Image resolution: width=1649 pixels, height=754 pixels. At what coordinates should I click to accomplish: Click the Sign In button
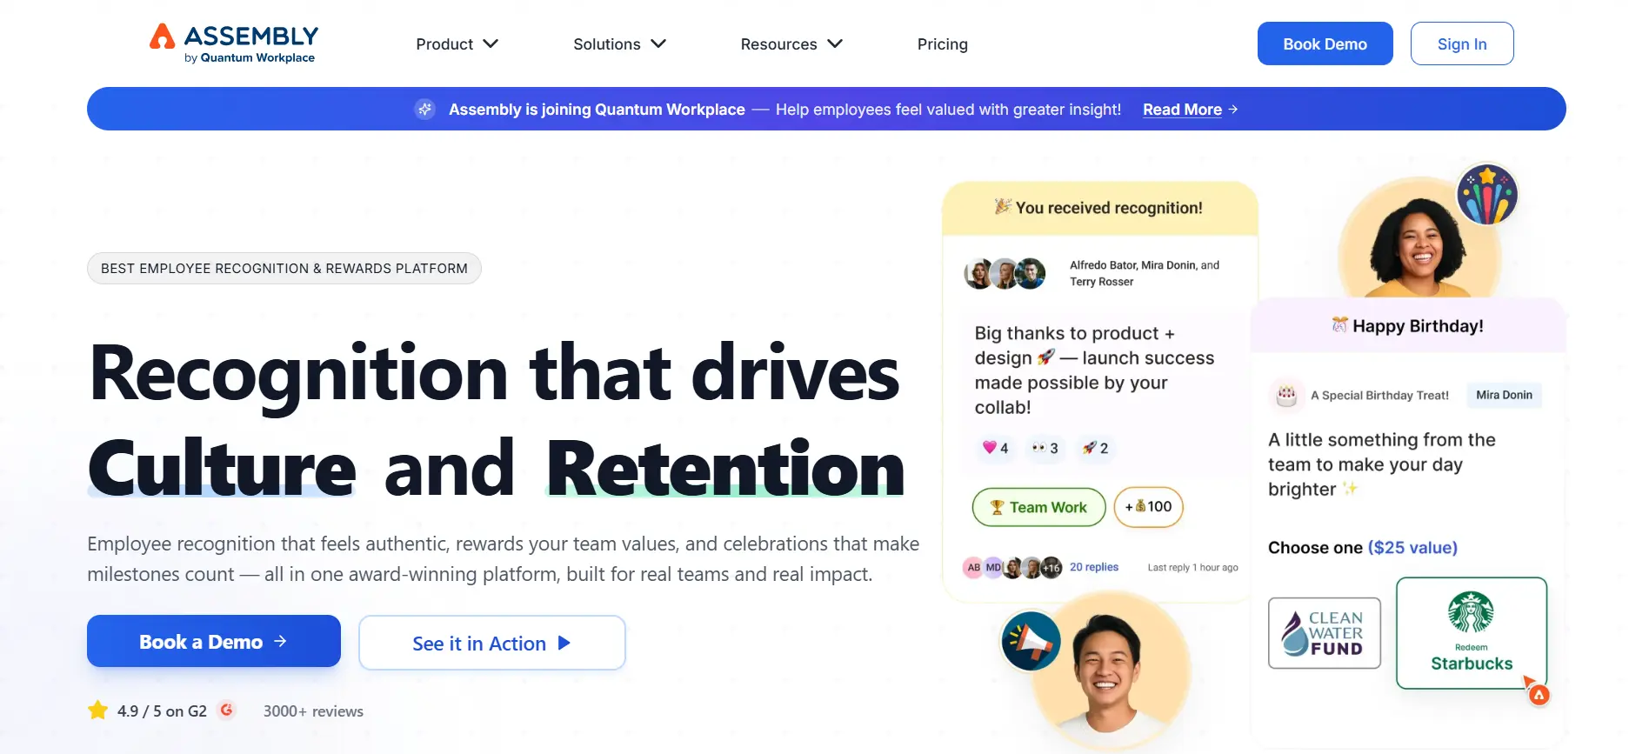tap(1462, 43)
